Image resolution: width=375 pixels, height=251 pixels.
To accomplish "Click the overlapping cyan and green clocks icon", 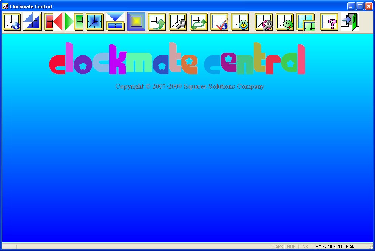I will tap(306, 22).
